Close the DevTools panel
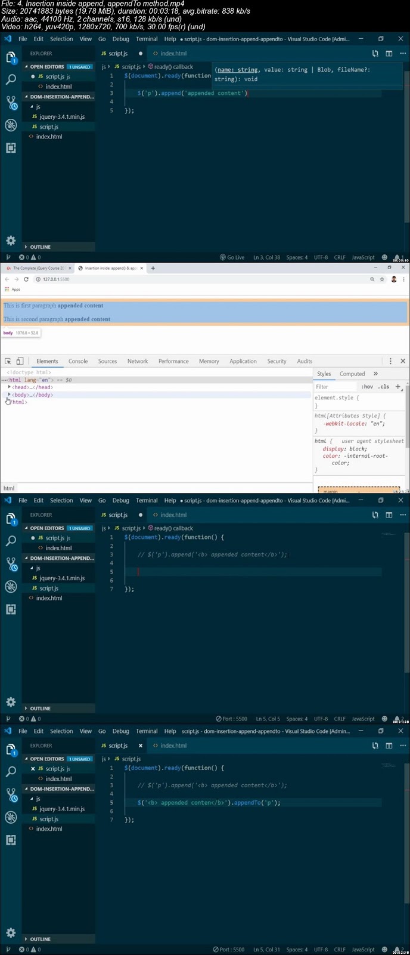 click(403, 361)
